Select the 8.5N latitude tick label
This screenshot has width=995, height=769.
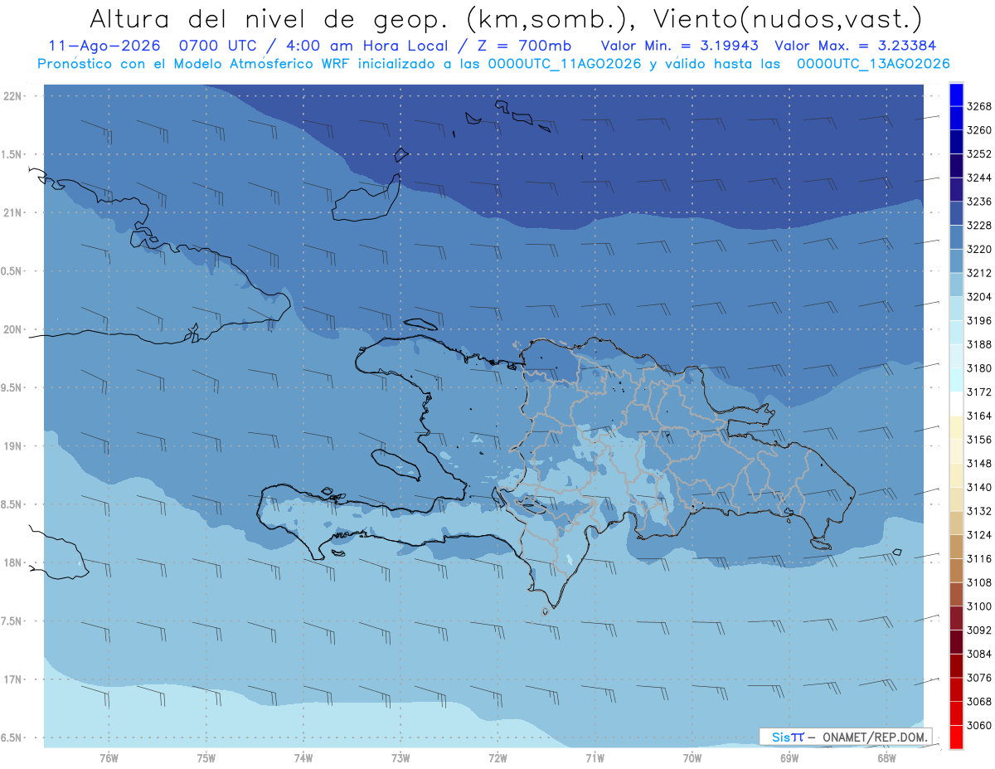[12, 504]
